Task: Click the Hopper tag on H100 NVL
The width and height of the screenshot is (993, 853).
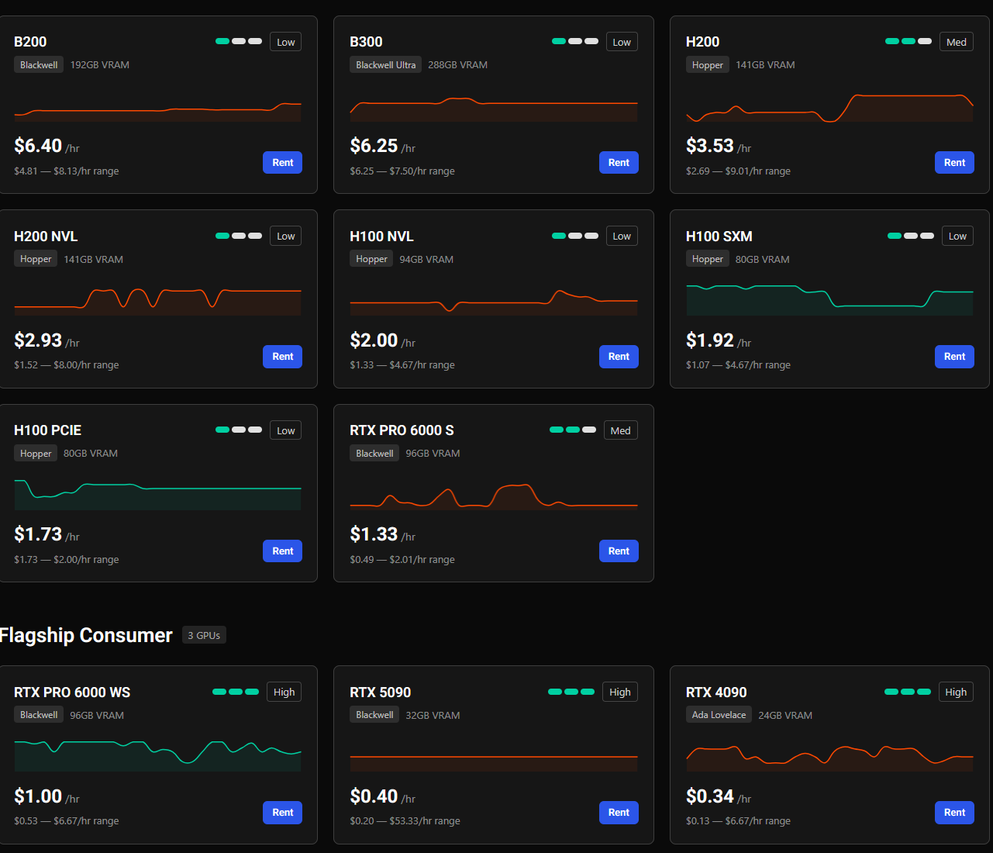Action: [x=371, y=259]
